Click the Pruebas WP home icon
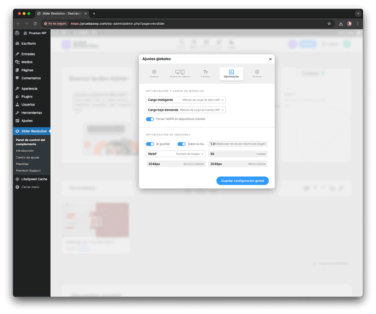 tap(25, 33)
